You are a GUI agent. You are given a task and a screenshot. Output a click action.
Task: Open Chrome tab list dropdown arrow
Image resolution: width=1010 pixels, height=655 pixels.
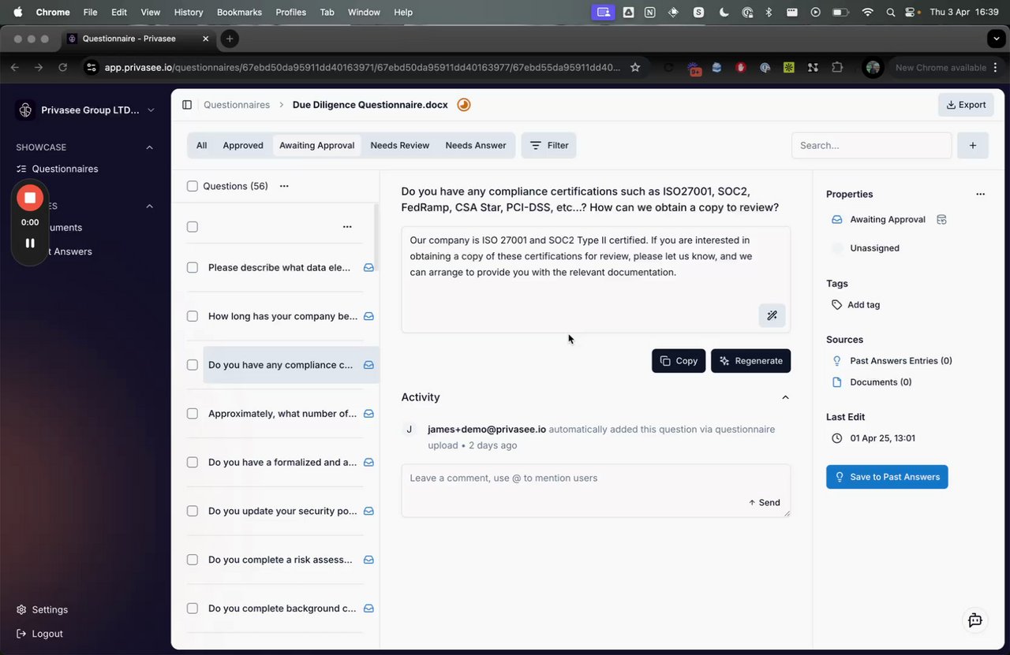coord(995,39)
